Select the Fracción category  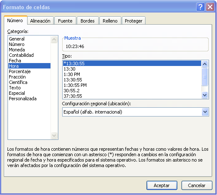(x=29, y=77)
